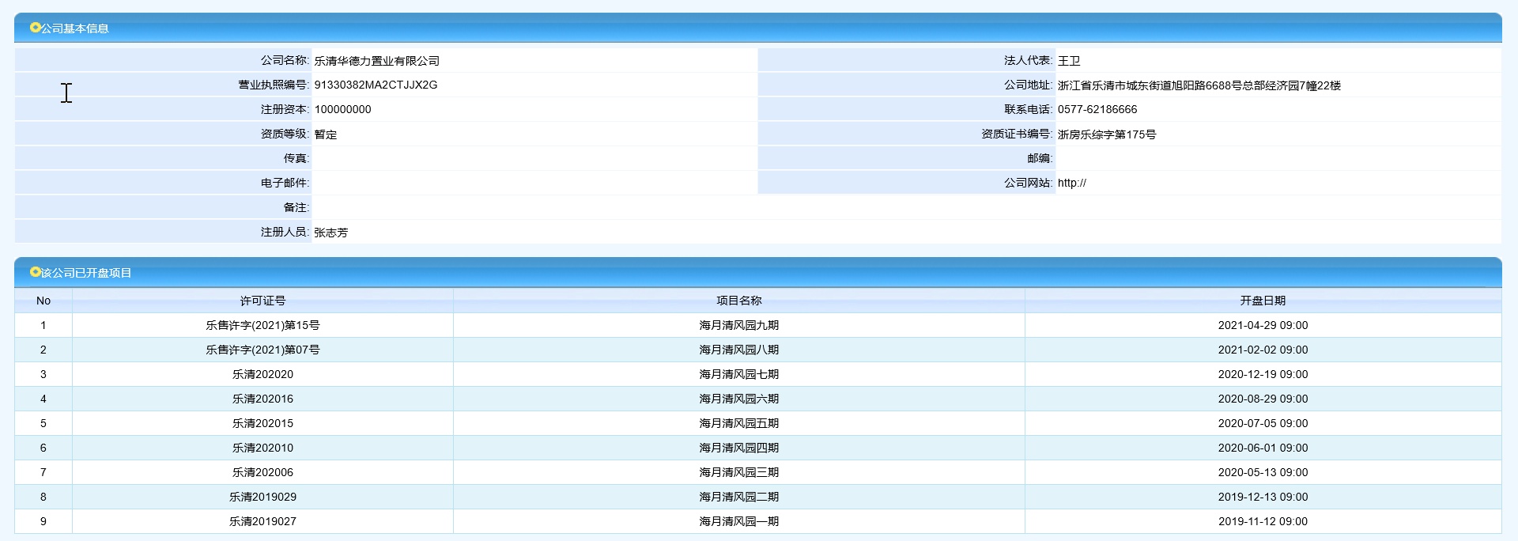
Task: Click the No column header
Action: coord(43,301)
